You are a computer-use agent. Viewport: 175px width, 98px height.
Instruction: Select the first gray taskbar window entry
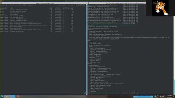pyautogui.click(x=7, y=96)
